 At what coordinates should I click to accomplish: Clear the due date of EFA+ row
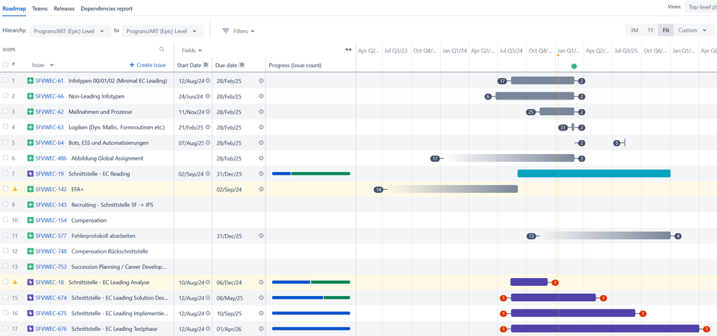coord(261,189)
